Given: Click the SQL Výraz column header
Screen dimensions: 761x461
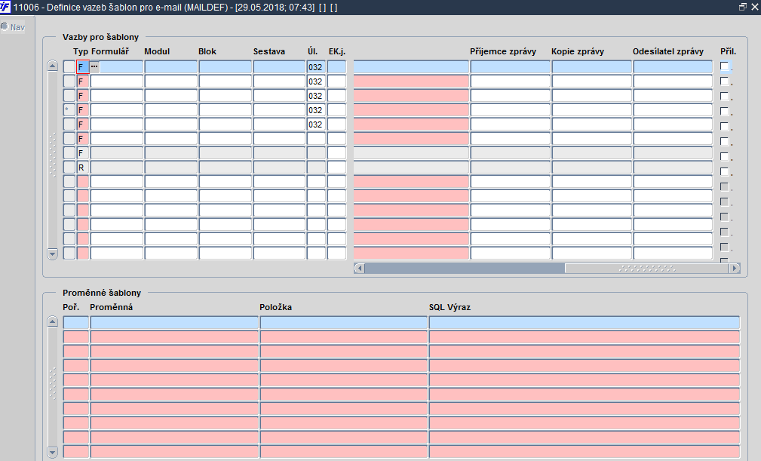Looking at the screenshot, I should [450, 307].
